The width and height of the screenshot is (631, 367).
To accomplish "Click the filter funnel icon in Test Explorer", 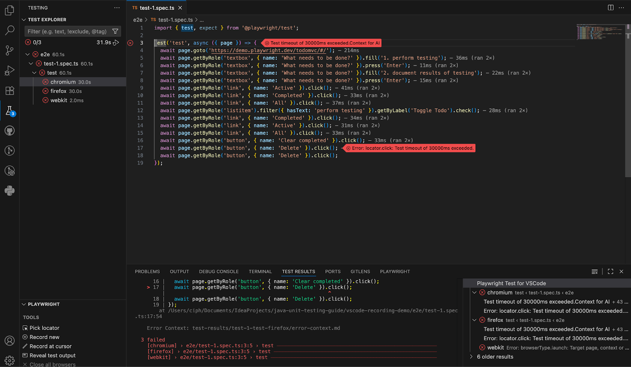I will (x=115, y=32).
